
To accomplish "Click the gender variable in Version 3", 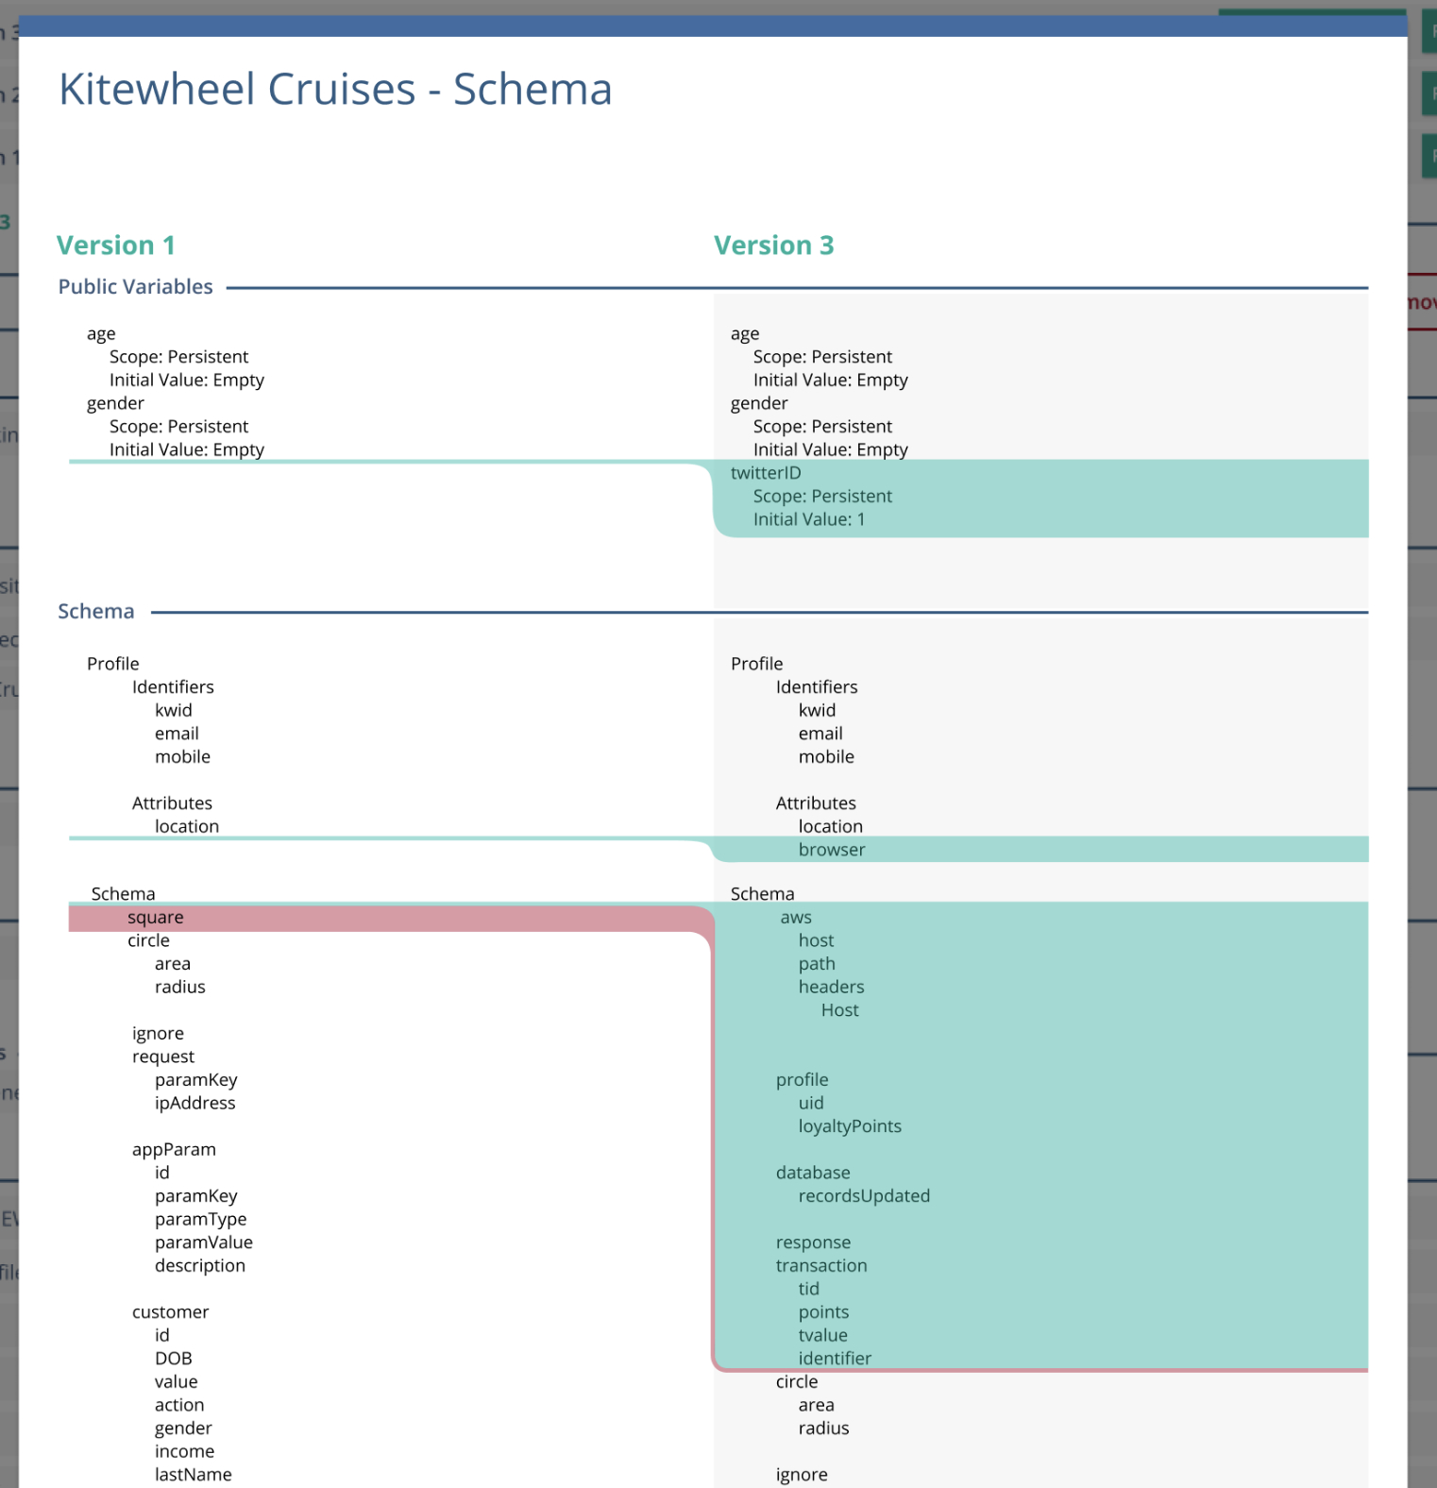I will click(x=759, y=403).
